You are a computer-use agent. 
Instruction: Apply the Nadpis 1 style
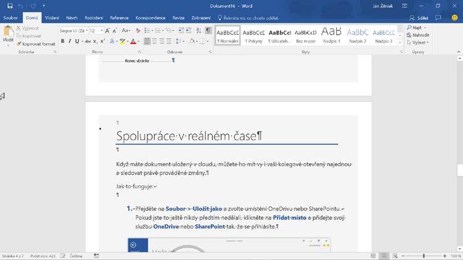coord(331,35)
